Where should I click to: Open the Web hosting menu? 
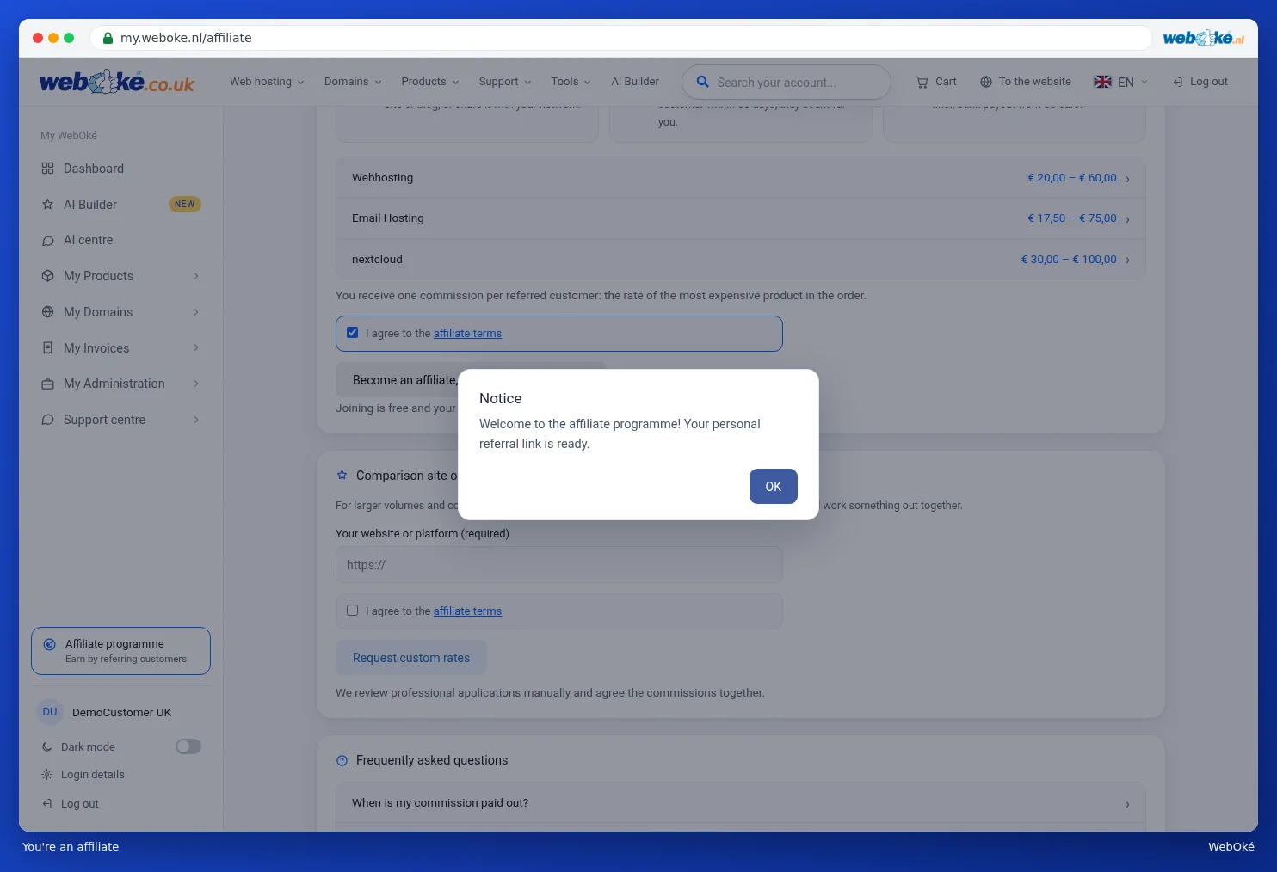point(267,82)
